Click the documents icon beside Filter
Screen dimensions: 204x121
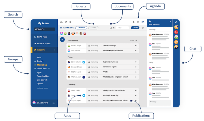(x=111, y=28)
